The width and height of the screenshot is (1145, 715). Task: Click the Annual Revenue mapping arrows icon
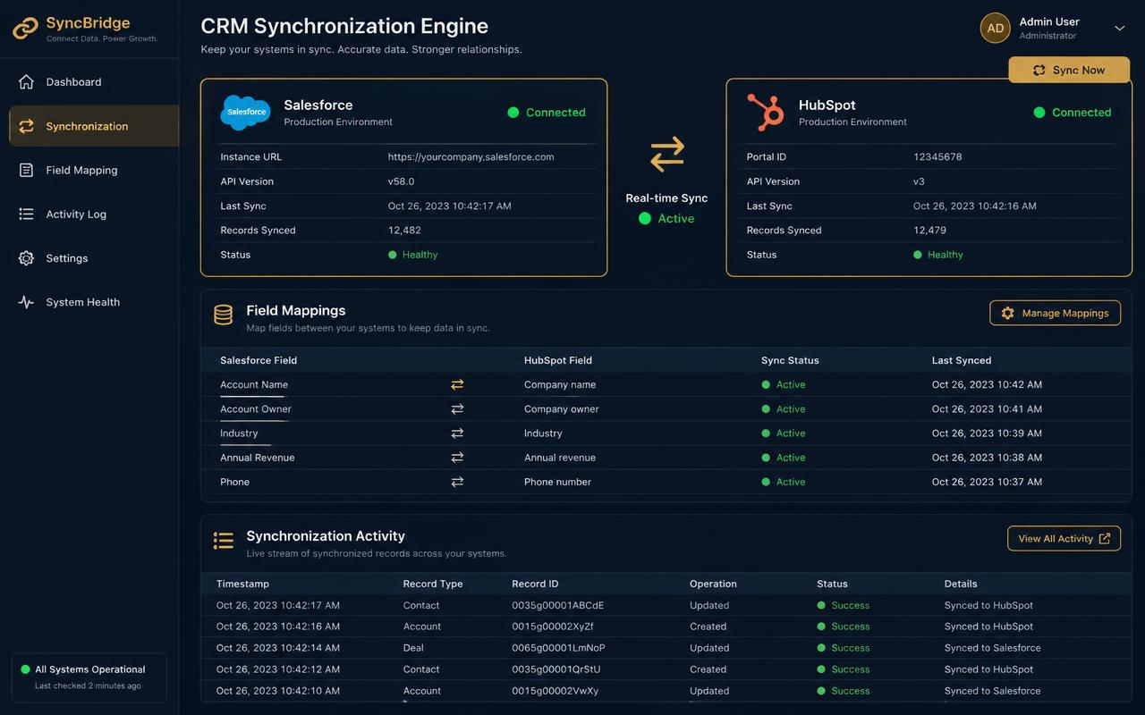point(457,458)
